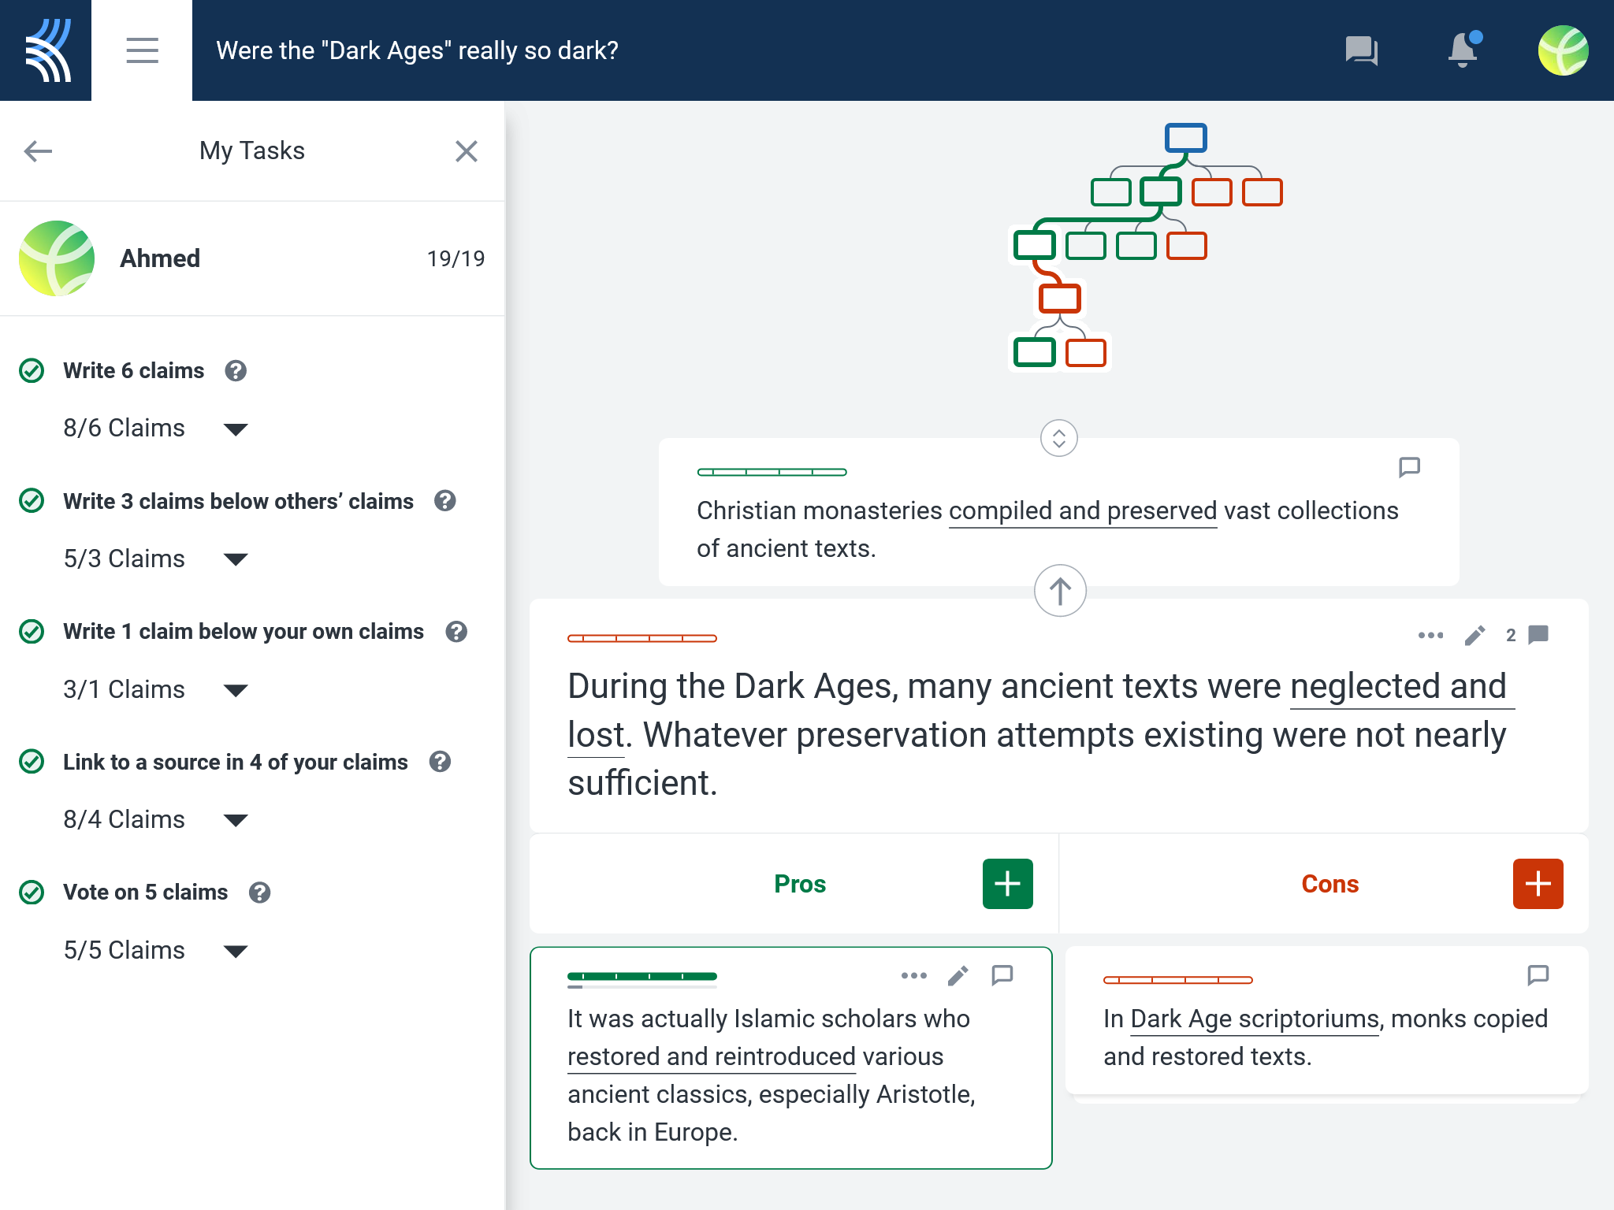Edit the main claim with pencil icon
Image resolution: width=1614 pixels, height=1210 pixels.
click(1475, 635)
